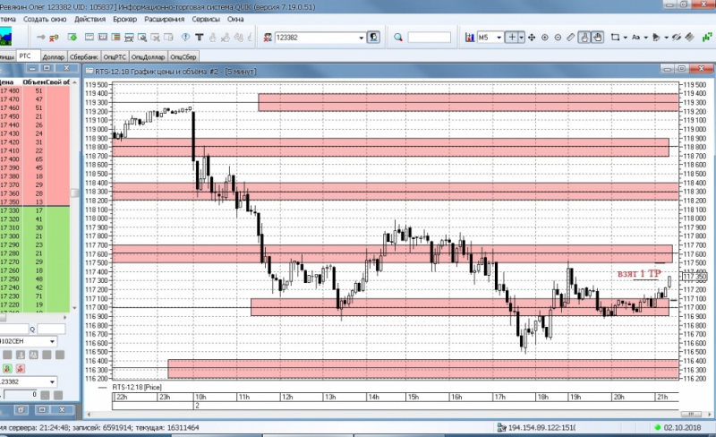Open the 102CEH dropdown in left panel
The width and height of the screenshot is (716, 437).
(52, 341)
